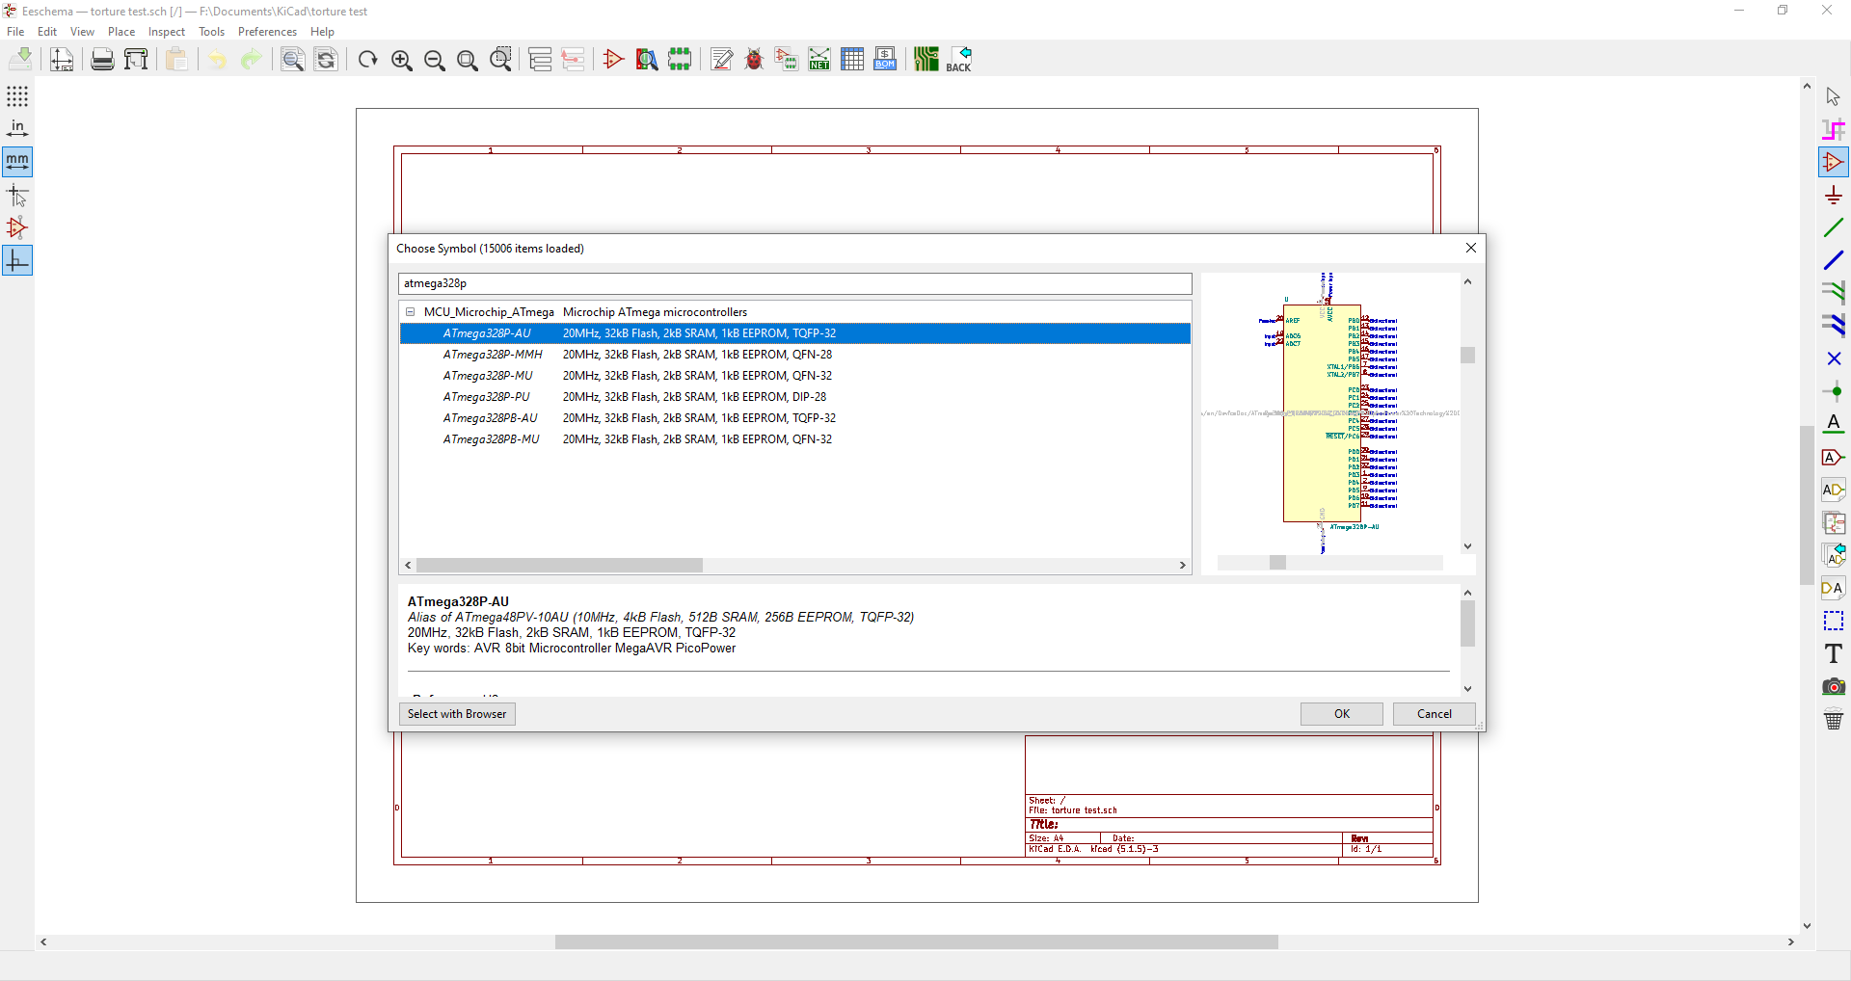Image resolution: width=1851 pixels, height=981 pixels.
Task: Select ATmega328P-MU symbol row
Action: 795,376
